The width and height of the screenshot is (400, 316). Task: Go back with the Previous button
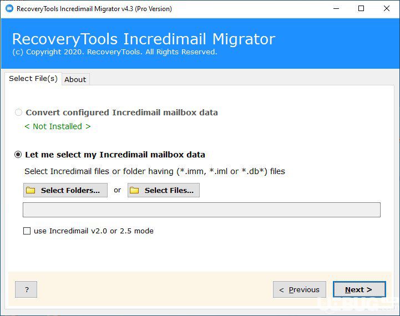[x=300, y=289]
